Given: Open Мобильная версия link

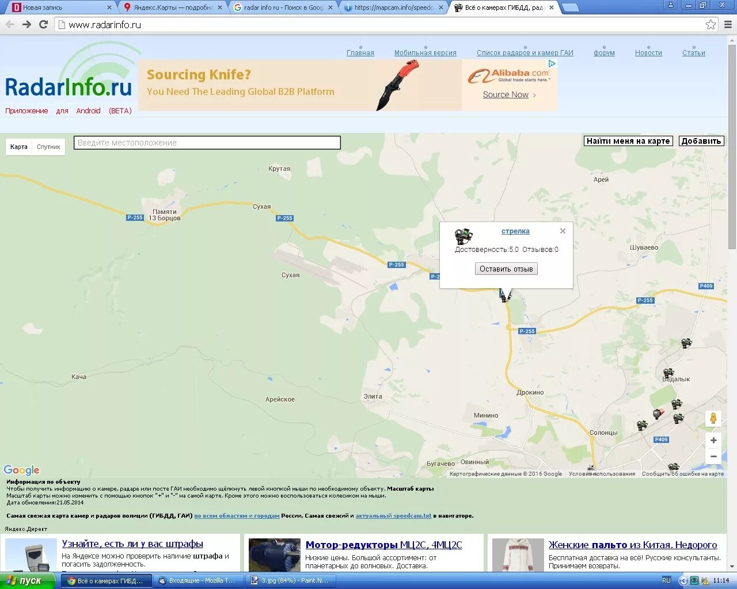Looking at the screenshot, I should point(426,53).
